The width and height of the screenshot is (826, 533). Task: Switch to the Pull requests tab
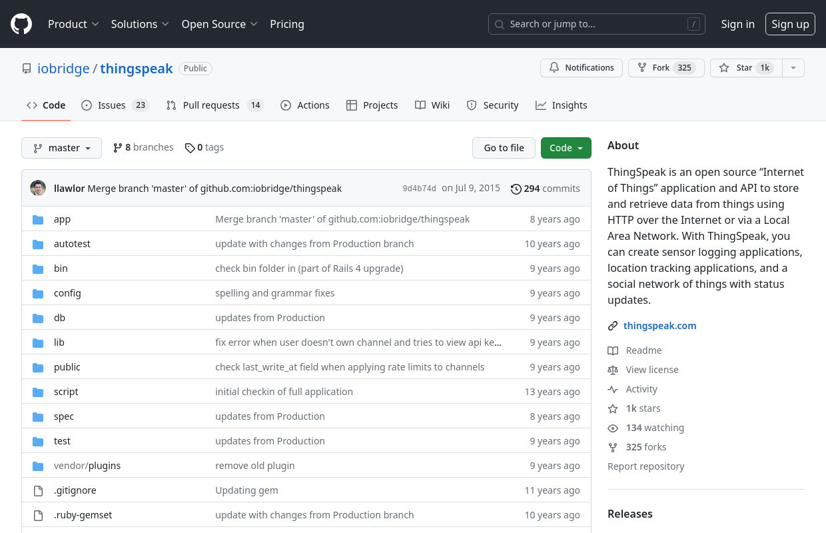(x=215, y=105)
